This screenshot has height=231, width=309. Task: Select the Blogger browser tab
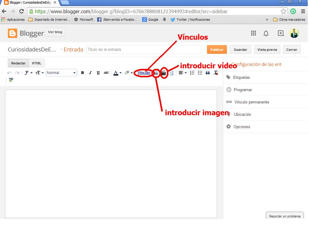[30, 3]
